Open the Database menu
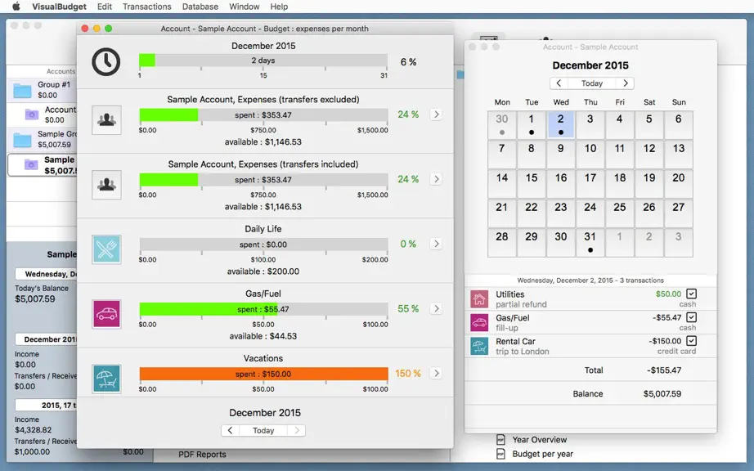The height and width of the screenshot is (471, 754). [x=200, y=7]
